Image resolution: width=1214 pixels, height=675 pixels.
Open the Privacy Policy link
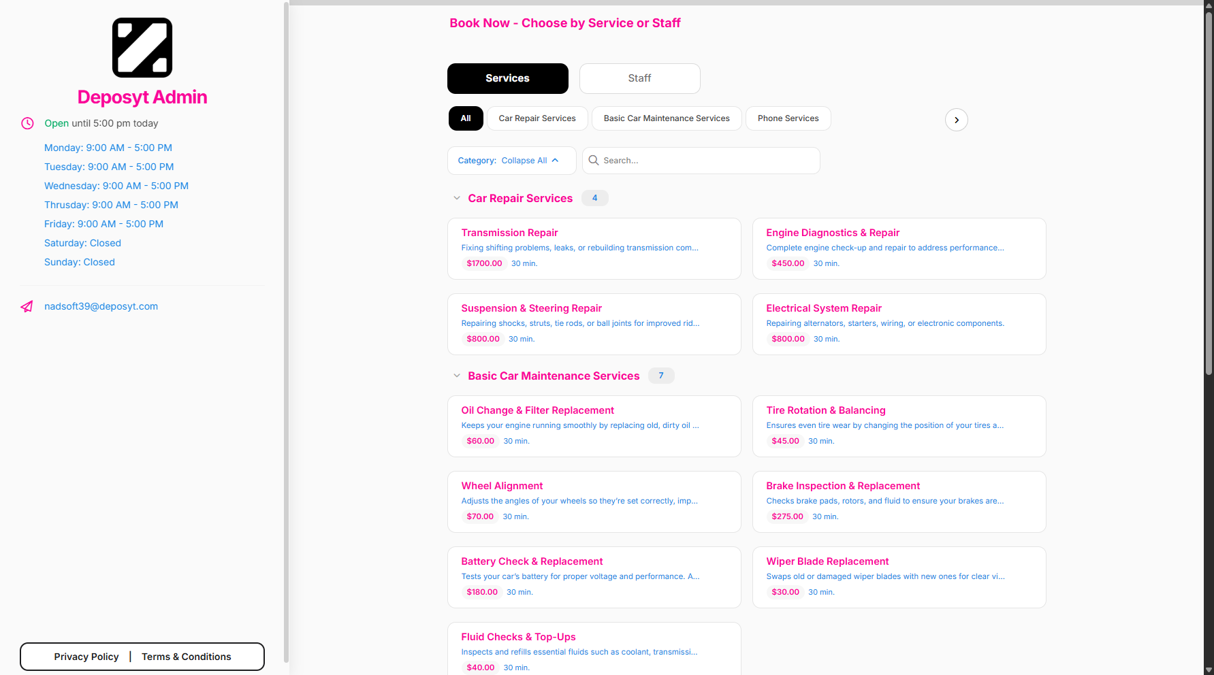click(x=86, y=657)
